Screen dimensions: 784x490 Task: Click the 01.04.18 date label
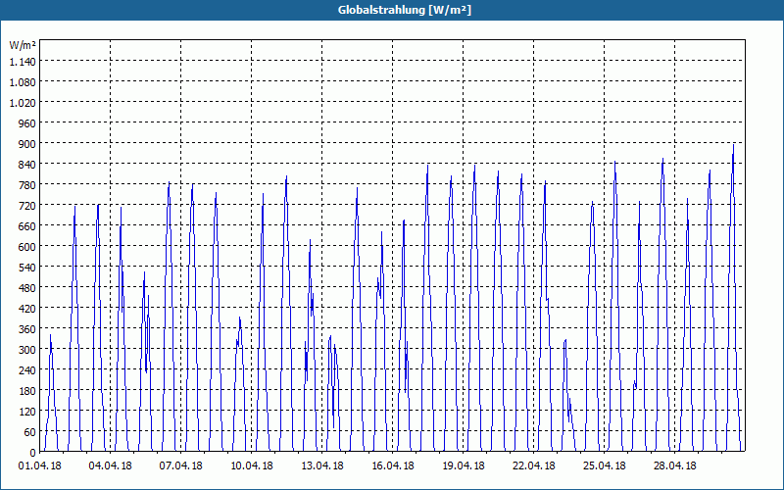[39, 466]
